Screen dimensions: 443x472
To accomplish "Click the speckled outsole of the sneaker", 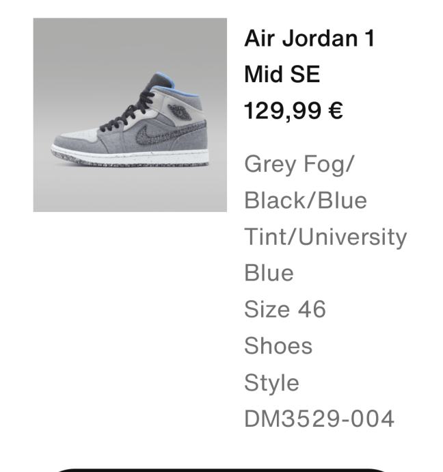I will pyautogui.click(x=129, y=162).
